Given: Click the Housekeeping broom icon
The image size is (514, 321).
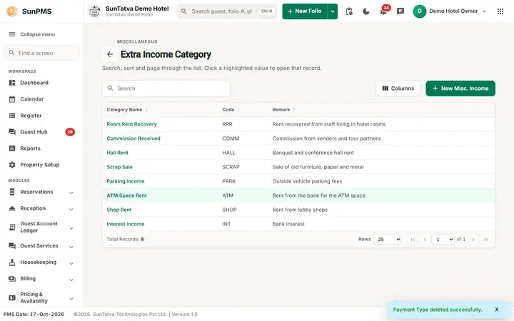Looking at the screenshot, I should click(12, 263).
